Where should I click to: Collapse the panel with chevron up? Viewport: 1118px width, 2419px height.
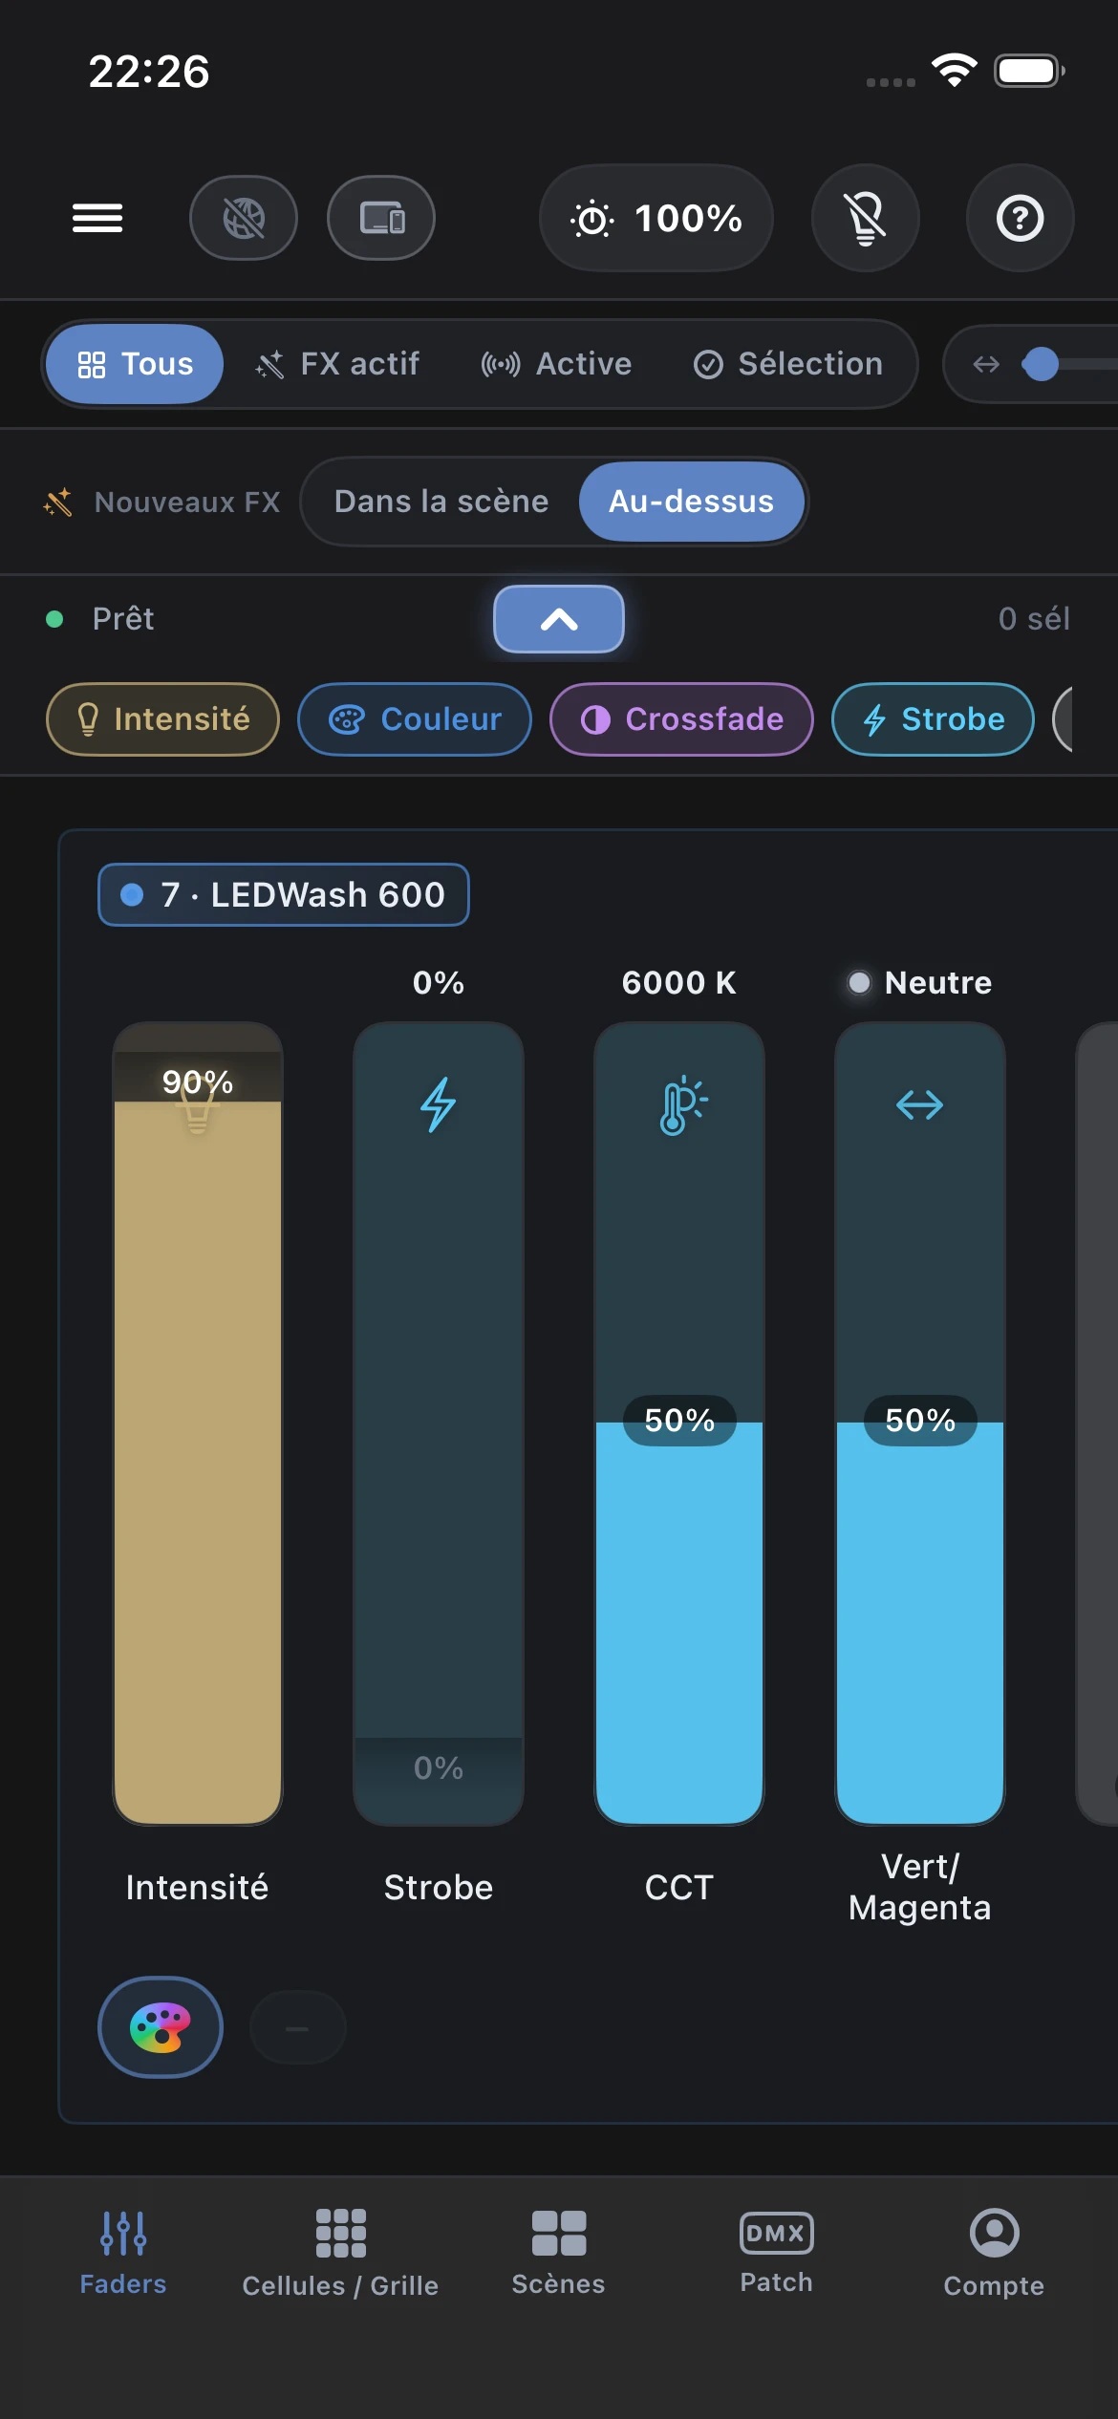559,619
